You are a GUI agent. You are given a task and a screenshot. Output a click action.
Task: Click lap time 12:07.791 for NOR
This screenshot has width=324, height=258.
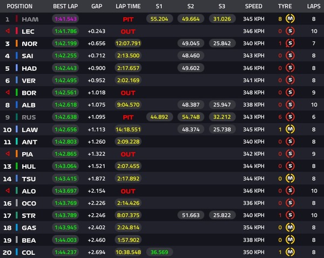[128, 43]
